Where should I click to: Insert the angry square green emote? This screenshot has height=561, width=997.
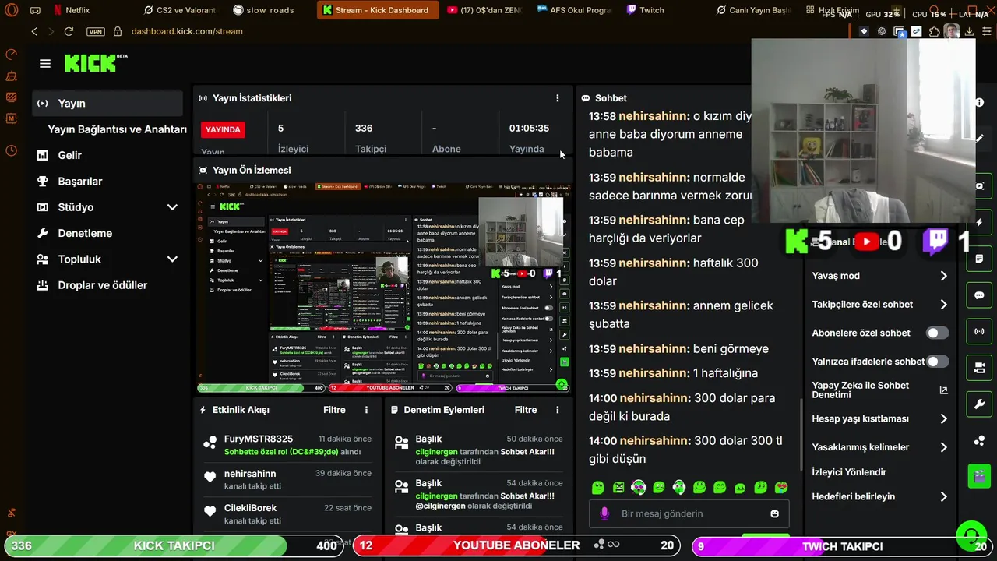618,488
